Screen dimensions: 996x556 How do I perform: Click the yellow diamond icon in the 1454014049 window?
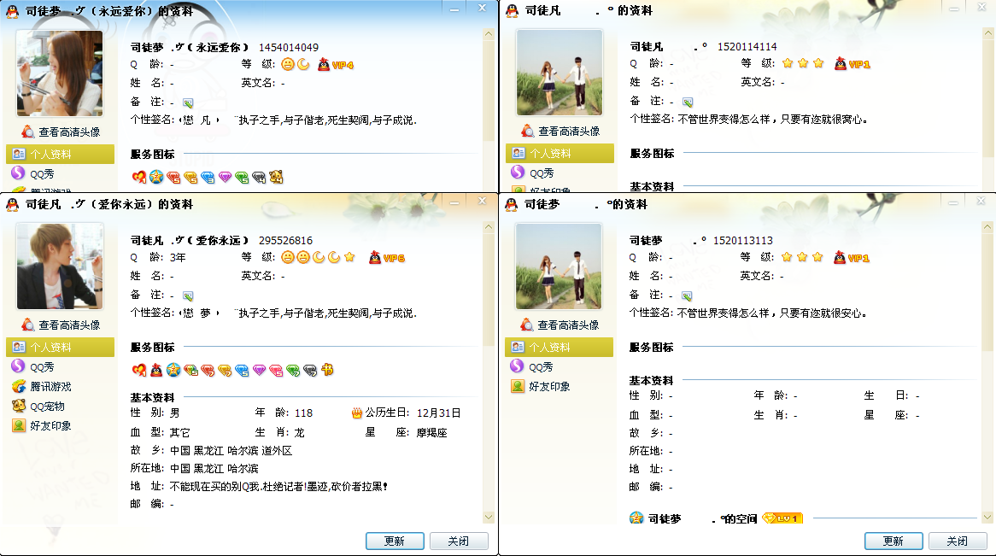190,178
